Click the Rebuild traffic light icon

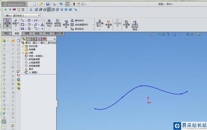pos(74,4)
